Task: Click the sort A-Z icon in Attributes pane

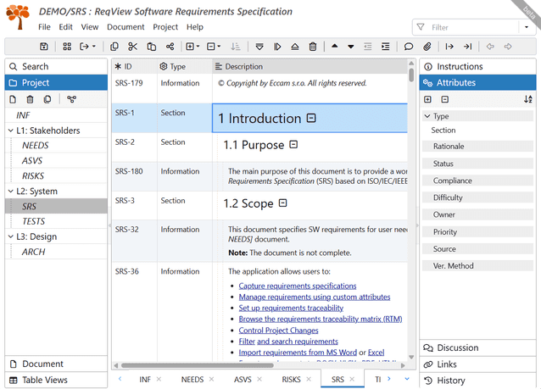Action: 528,99
